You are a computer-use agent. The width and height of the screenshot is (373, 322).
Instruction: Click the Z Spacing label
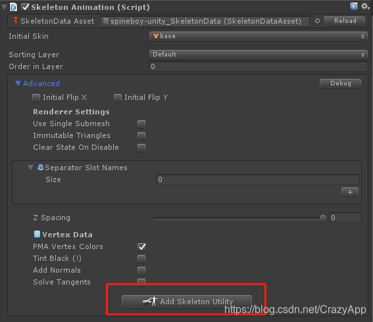click(51, 218)
